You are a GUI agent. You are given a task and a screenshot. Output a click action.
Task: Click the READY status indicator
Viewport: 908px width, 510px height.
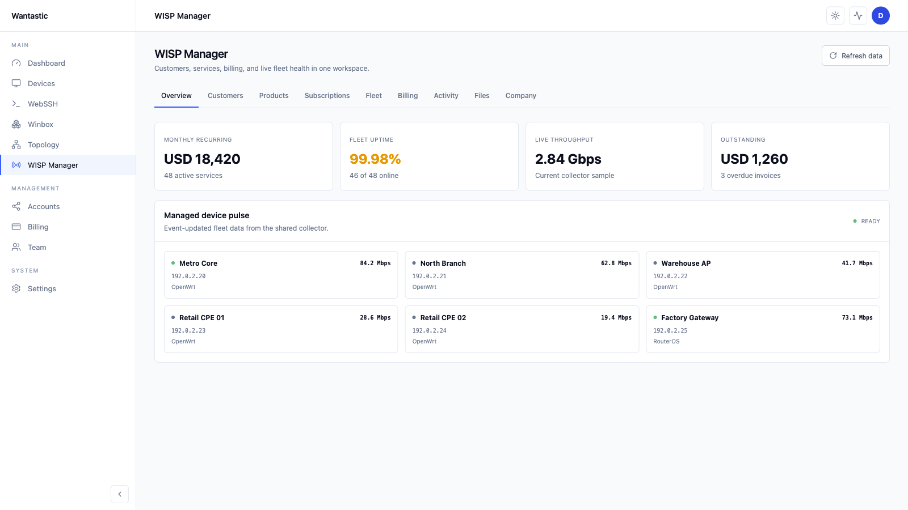click(x=867, y=221)
